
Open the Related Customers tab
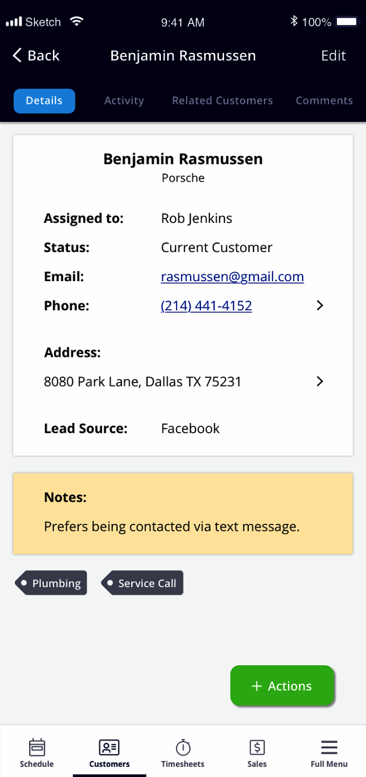pos(222,101)
